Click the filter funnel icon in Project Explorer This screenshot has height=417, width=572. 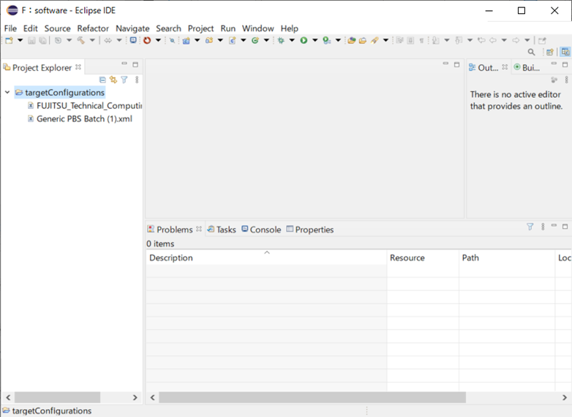(124, 80)
